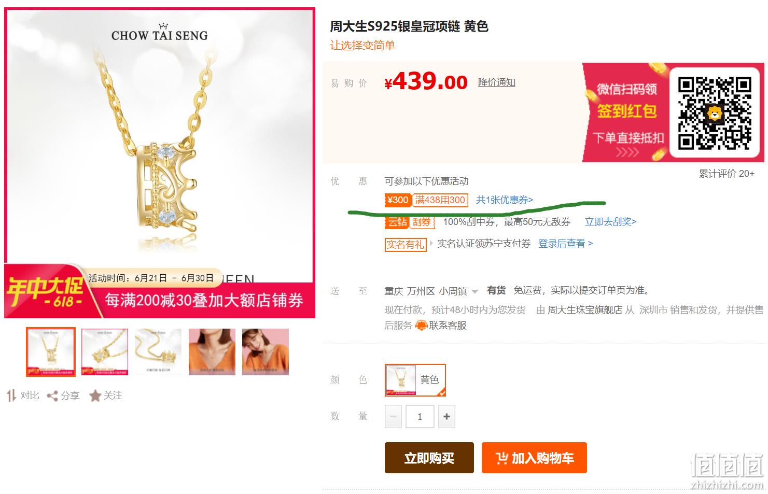Select the second necklace thumbnail
Viewport: 768px width, 494px height.
pos(105,352)
